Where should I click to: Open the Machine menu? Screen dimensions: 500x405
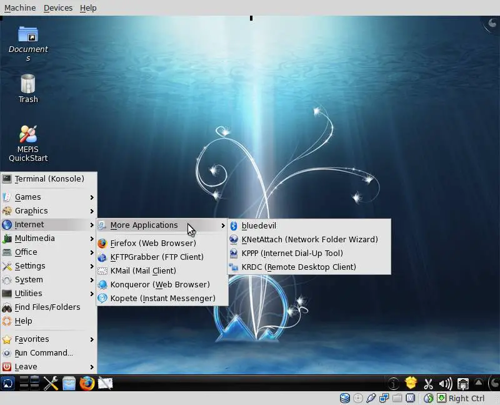pyautogui.click(x=20, y=8)
